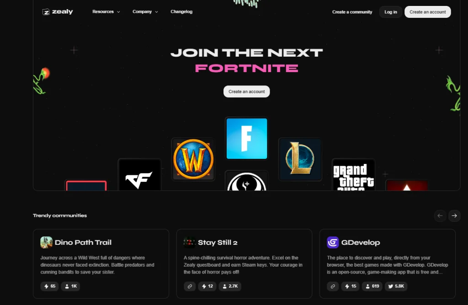The image size is (468, 305).
Task: Click the GDevelop community logo
Action: [x=333, y=242]
